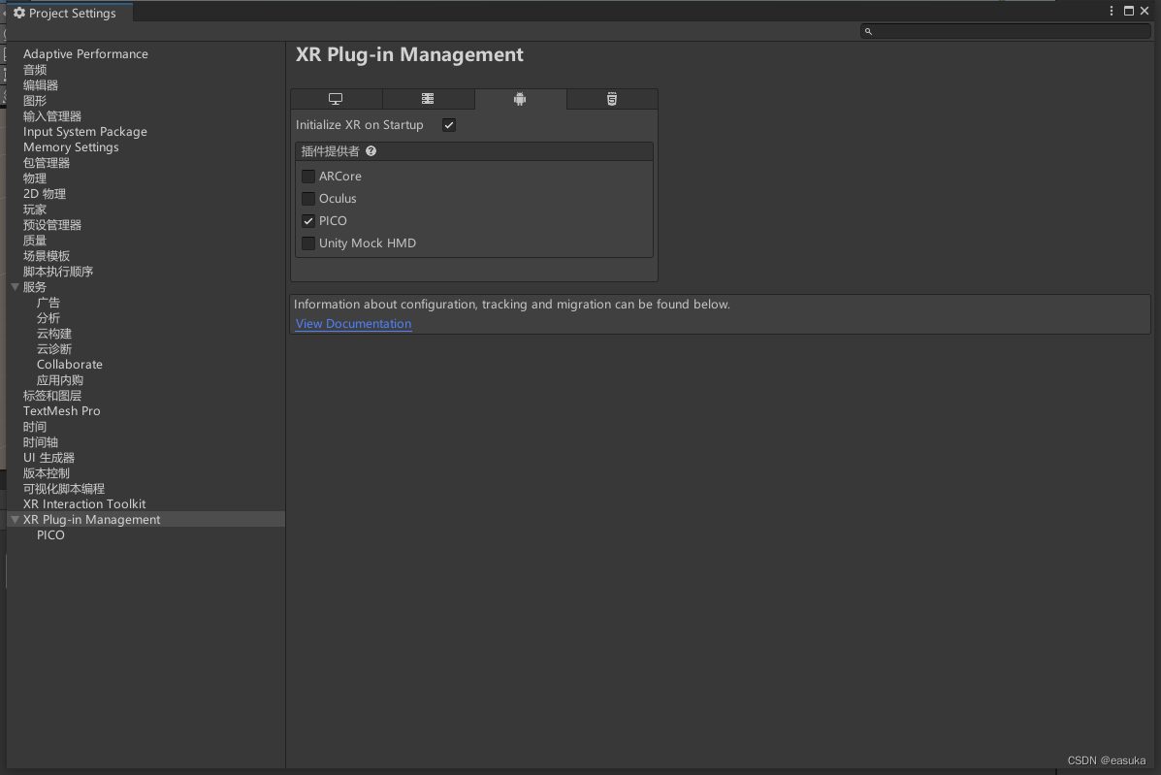Screen dimensions: 1161x775
Task: Open 2D 物理 settings
Action: click(45, 194)
